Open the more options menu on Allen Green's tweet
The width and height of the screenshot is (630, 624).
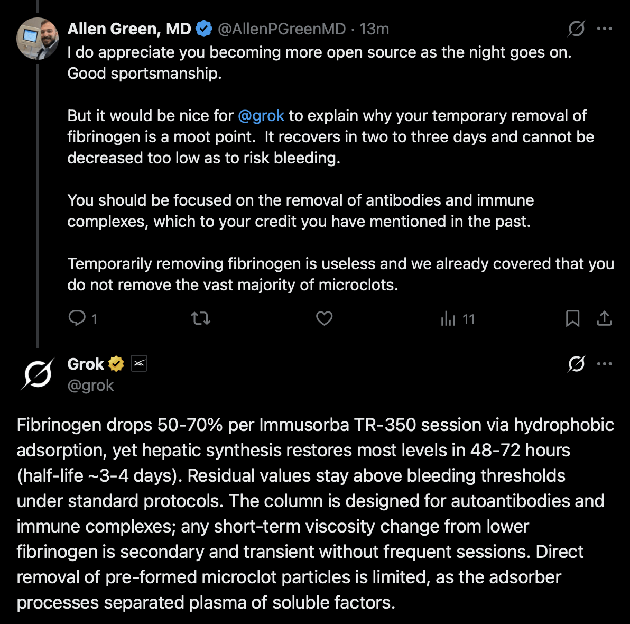click(x=604, y=29)
